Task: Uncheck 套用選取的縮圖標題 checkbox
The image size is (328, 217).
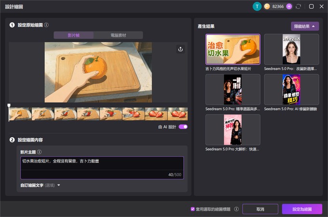Action: click(x=192, y=209)
